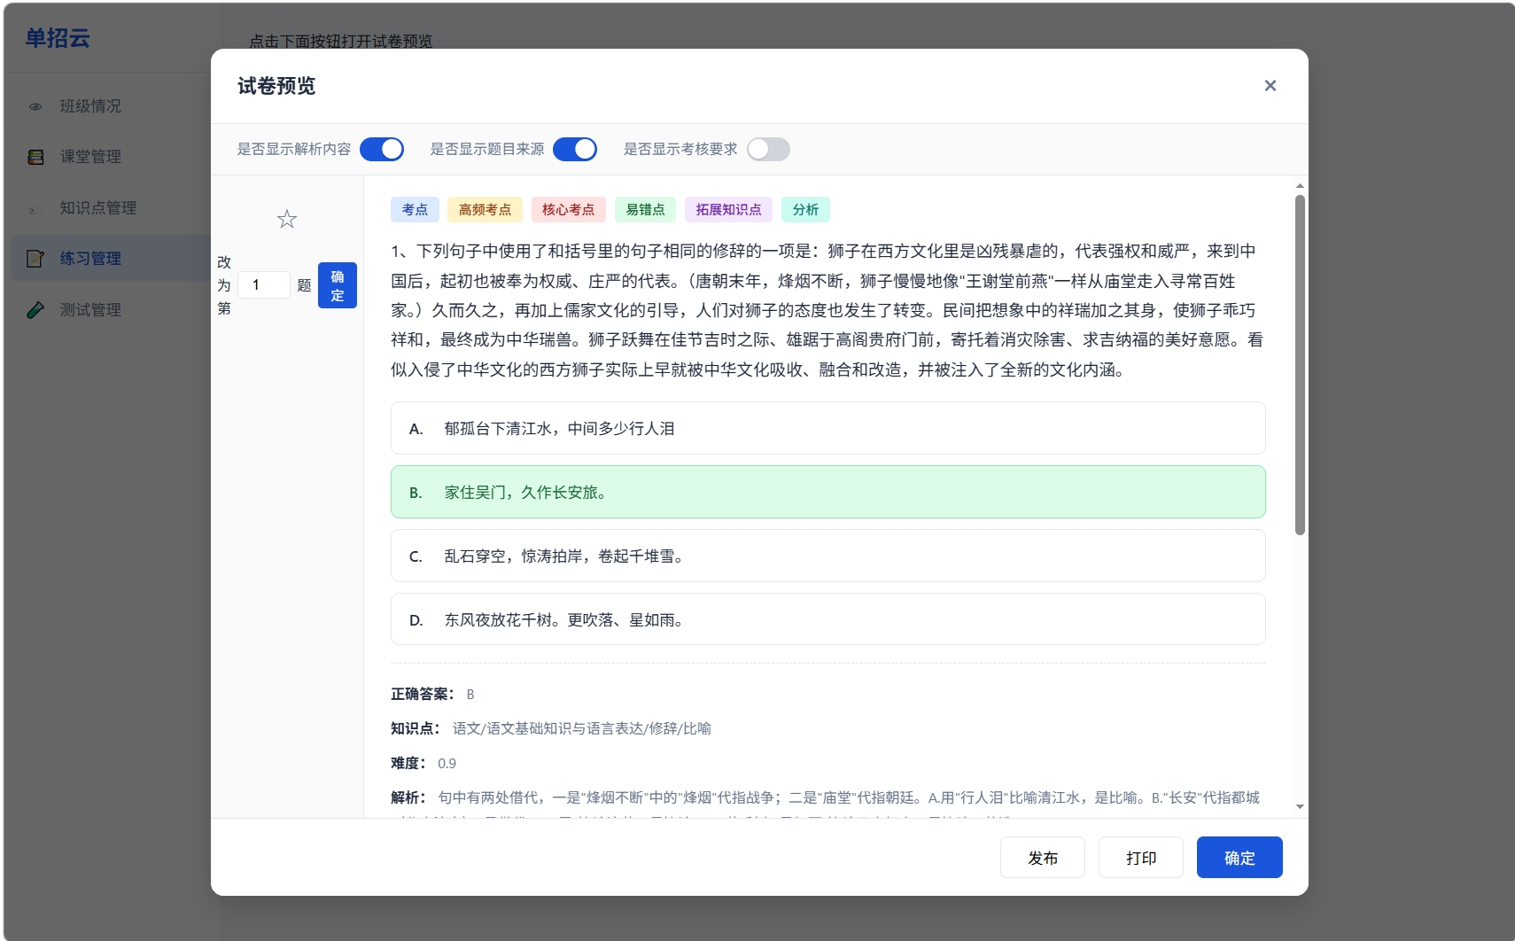Viewport: 1515px width, 941px height.
Task: Click the 知识点管理 sidebar icon
Action: point(35,209)
